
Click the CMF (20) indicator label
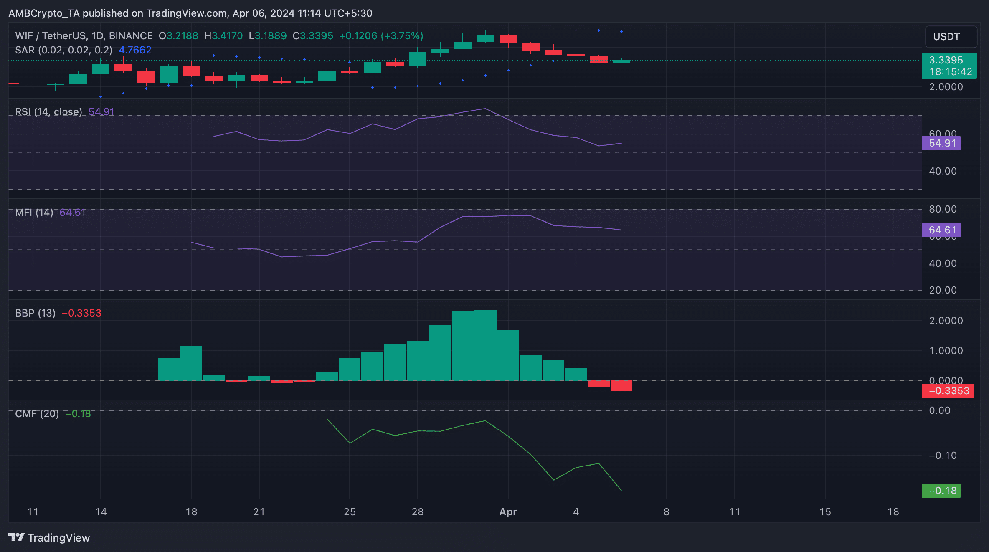(x=37, y=414)
